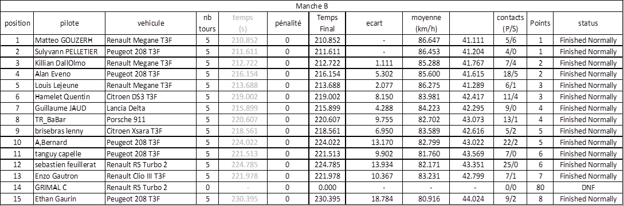Select the Porsche 911 cell

152,119
